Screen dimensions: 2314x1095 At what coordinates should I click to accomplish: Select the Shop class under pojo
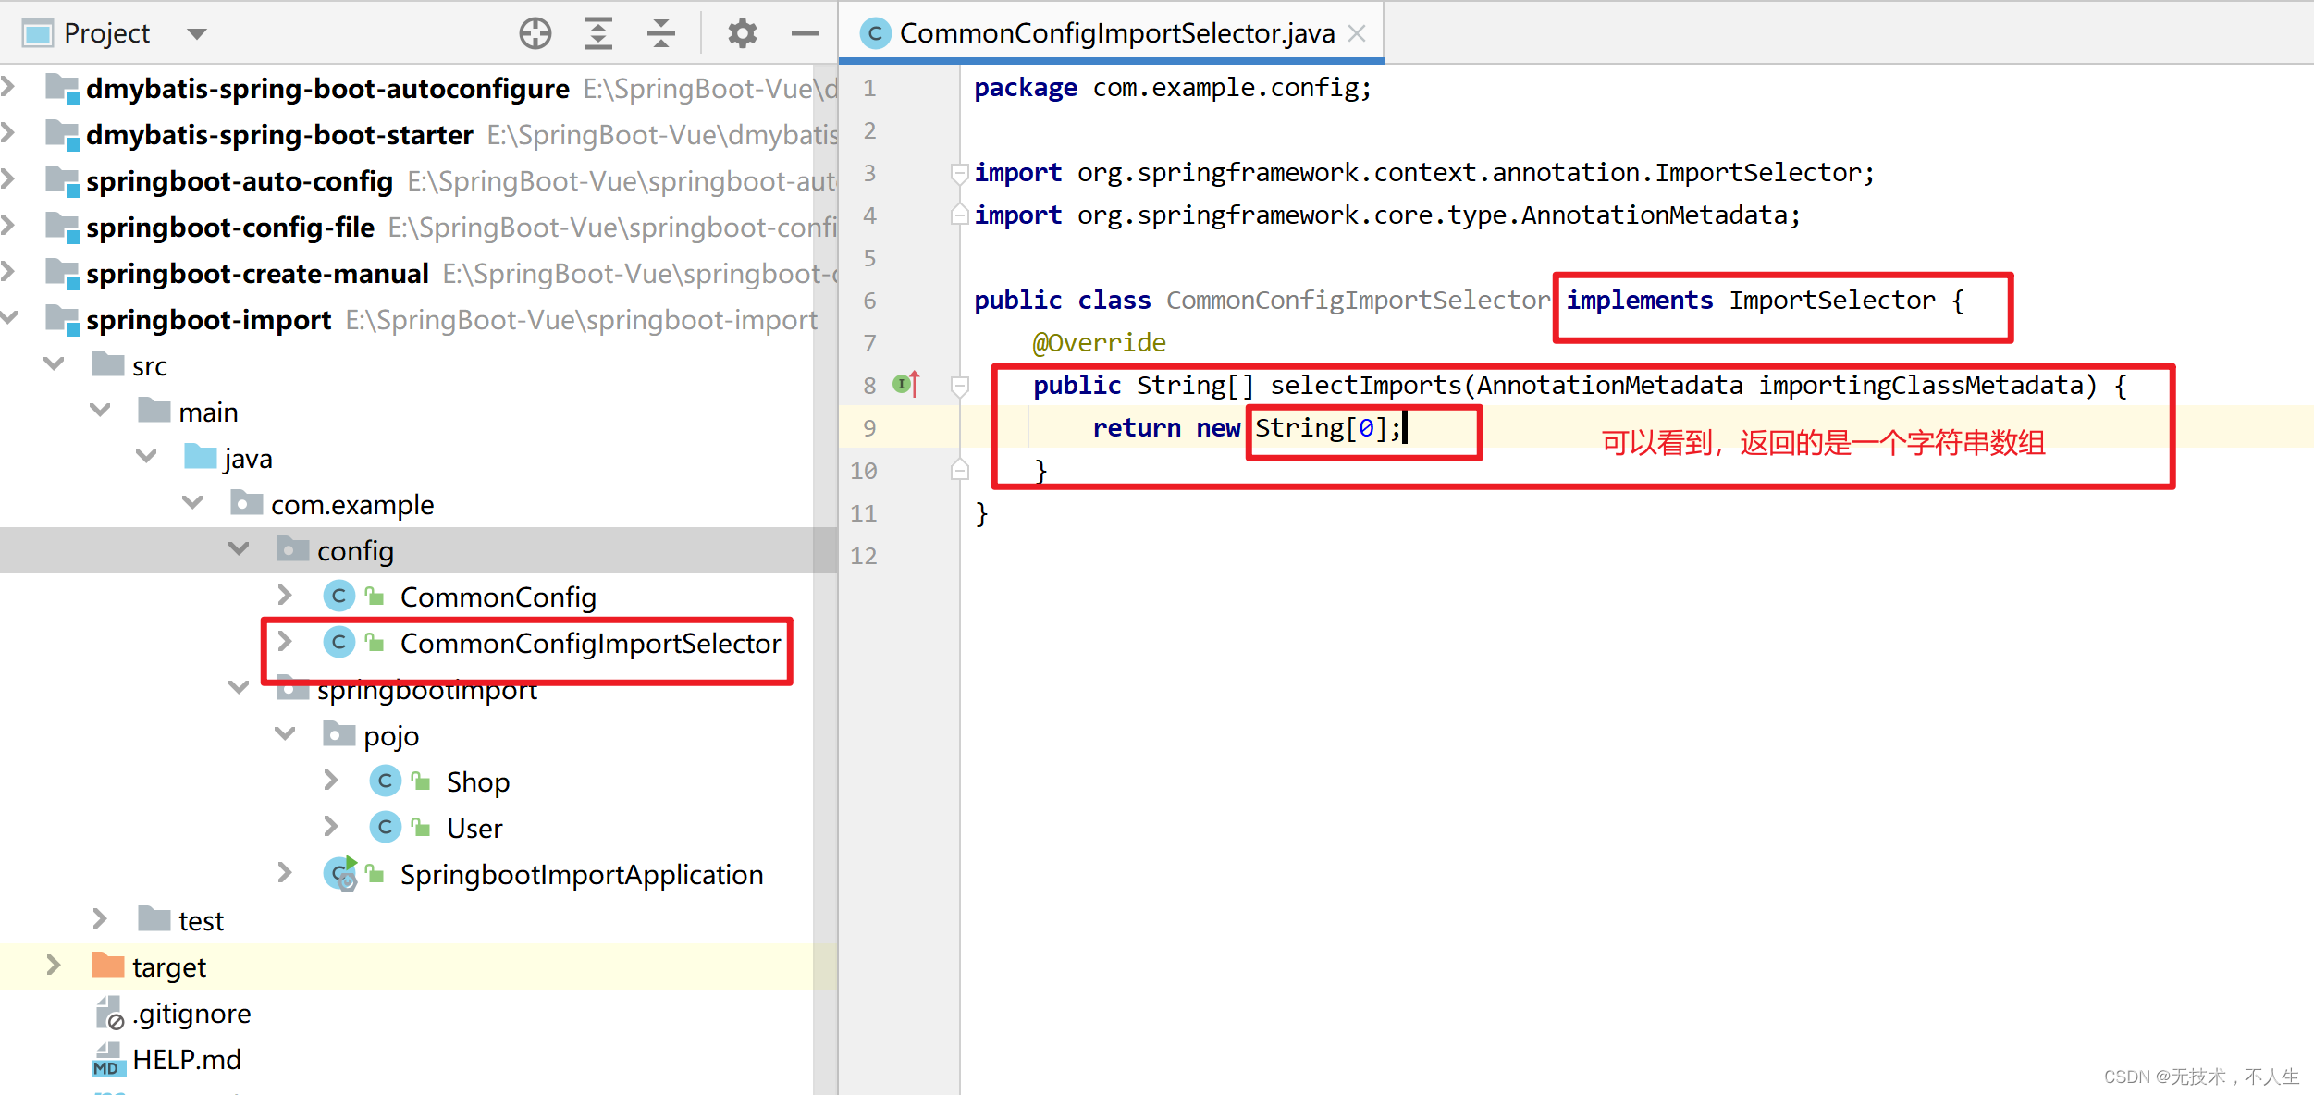[477, 781]
